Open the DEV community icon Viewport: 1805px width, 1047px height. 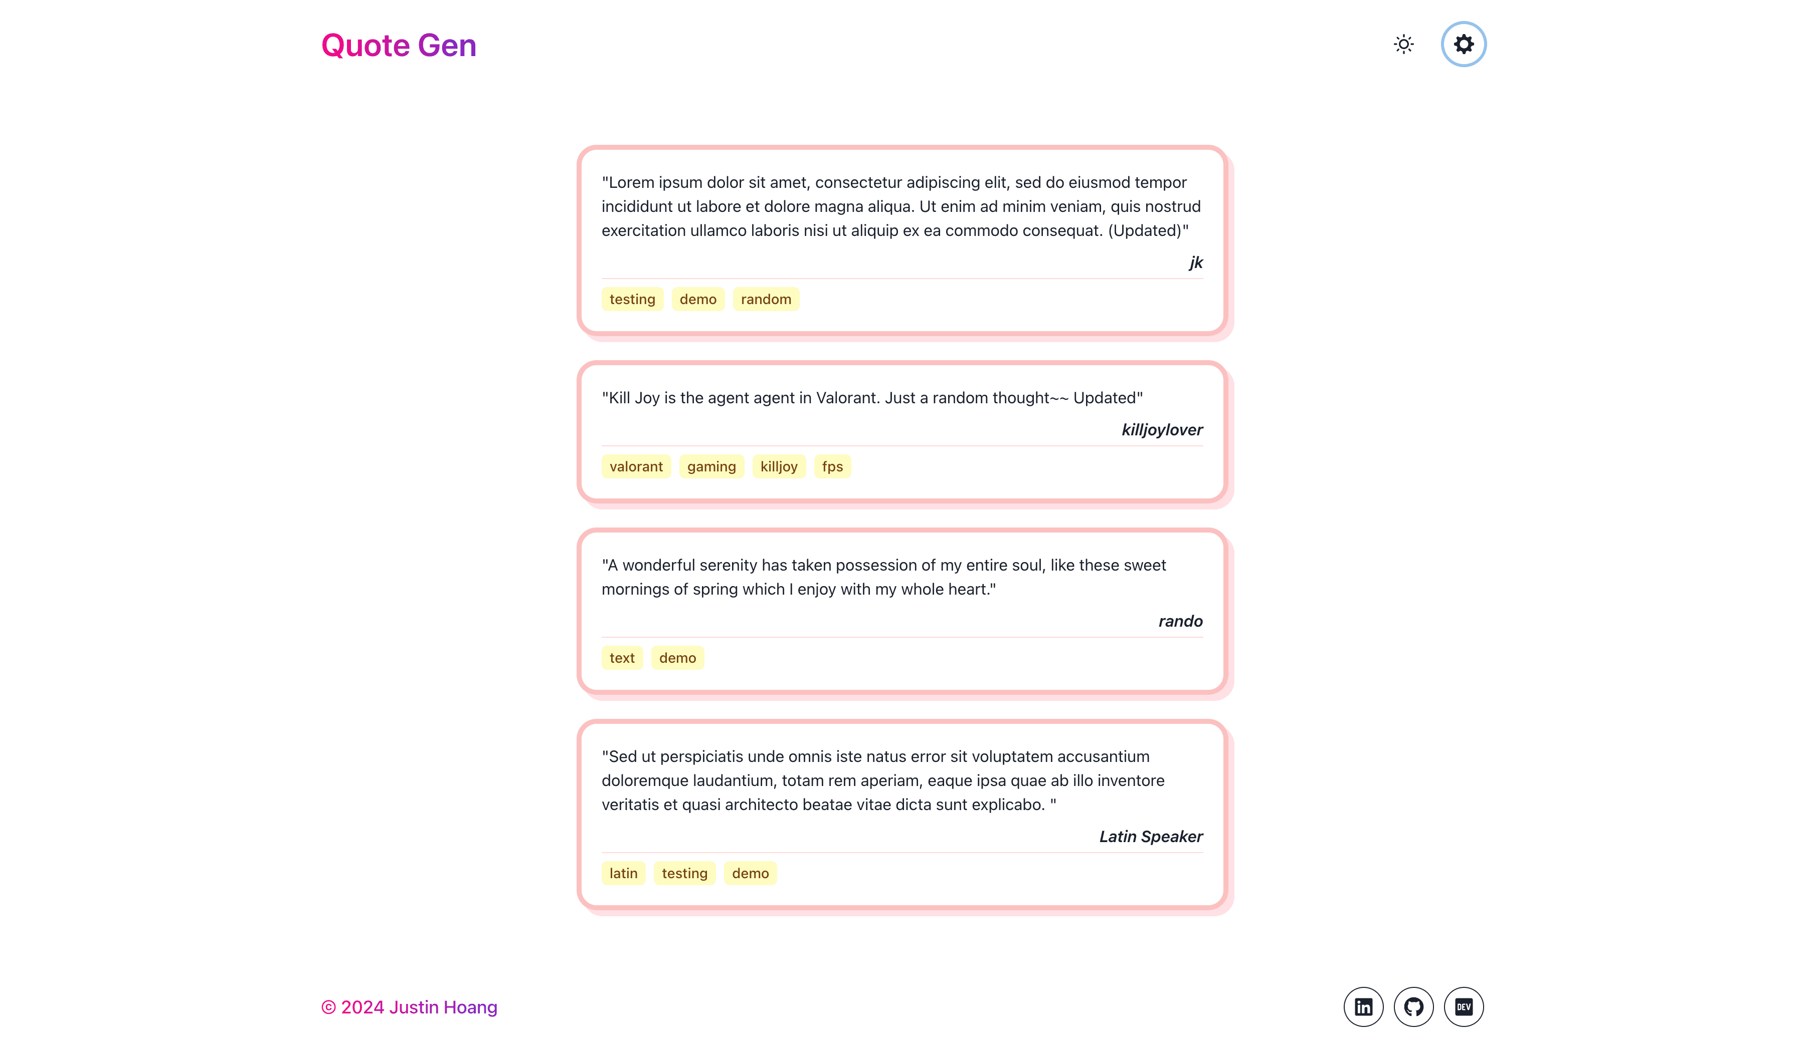1464,1007
